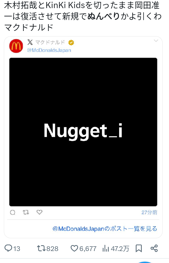Image resolution: width=169 pixels, height=263 pixels.
Task: Like the embedded McDonald's post
Action: pyautogui.click(x=39, y=212)
